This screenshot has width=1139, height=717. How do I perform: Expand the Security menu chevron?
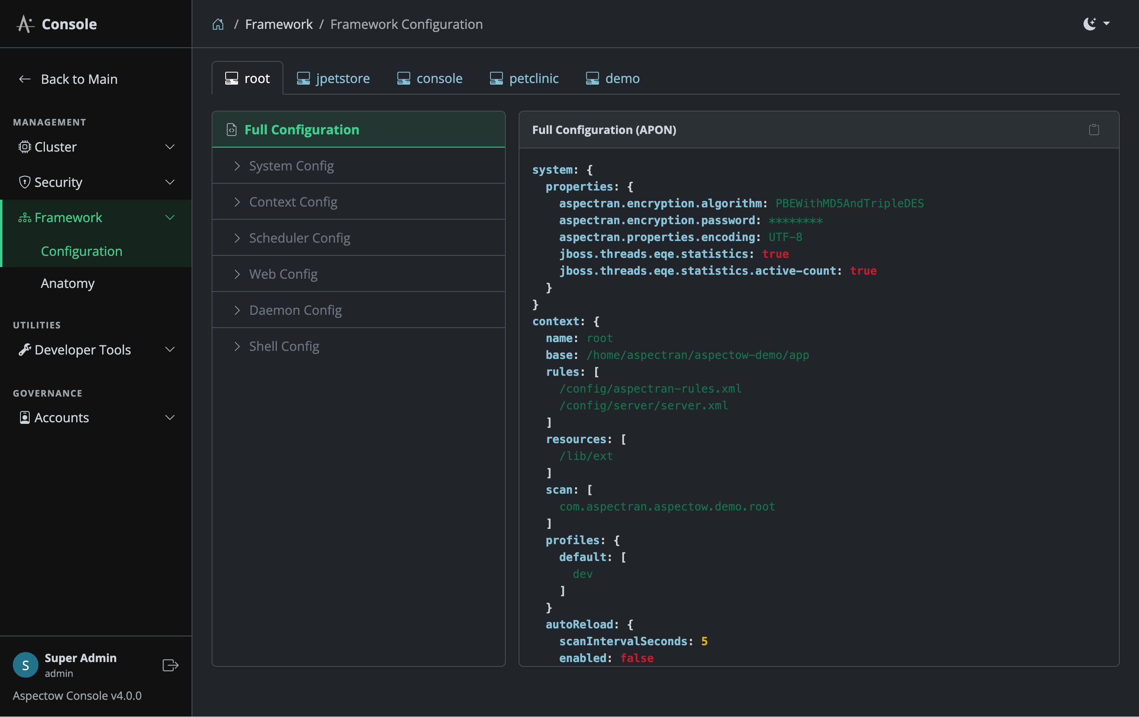coord(170,182)
